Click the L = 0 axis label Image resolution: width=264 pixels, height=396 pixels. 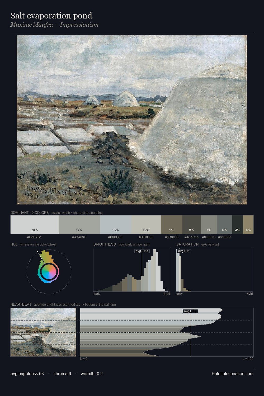tap(84, 359)
